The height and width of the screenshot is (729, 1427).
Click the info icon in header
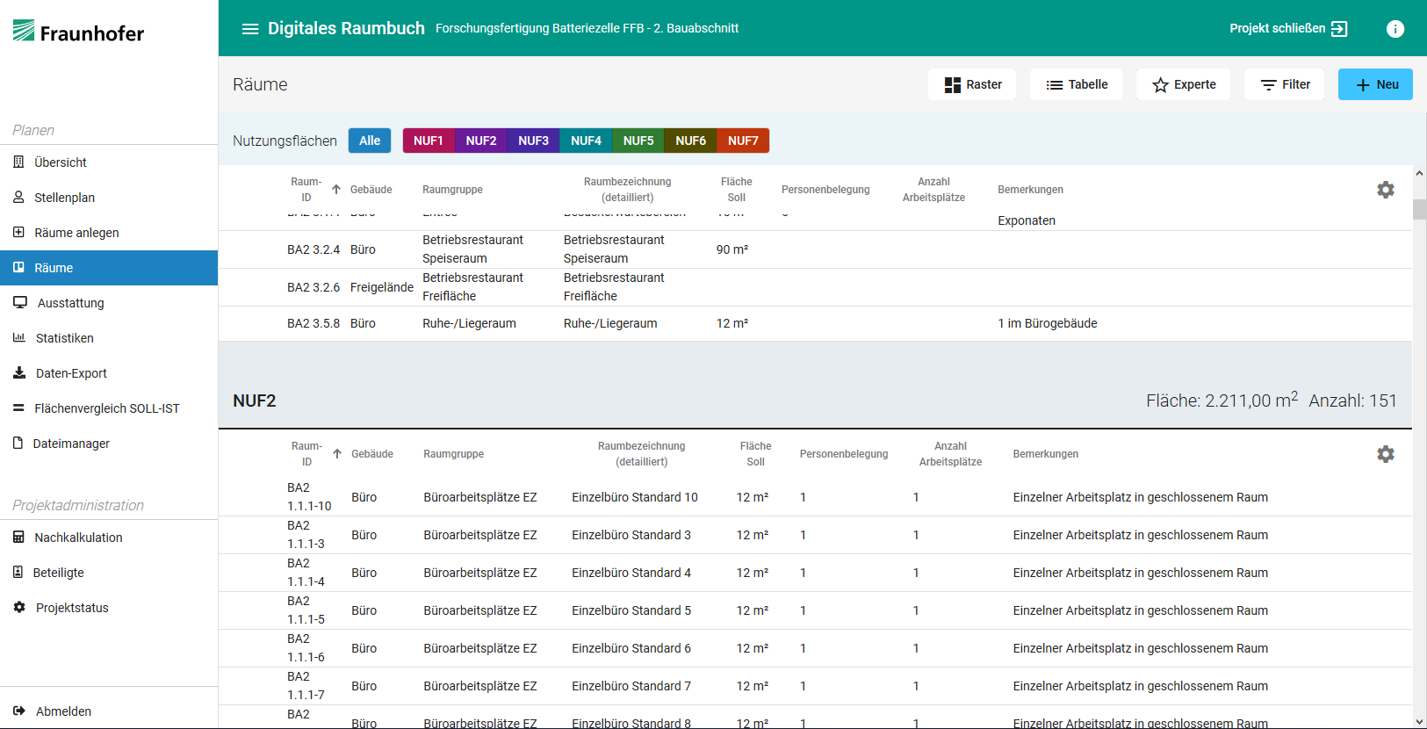click(1395, 29)
